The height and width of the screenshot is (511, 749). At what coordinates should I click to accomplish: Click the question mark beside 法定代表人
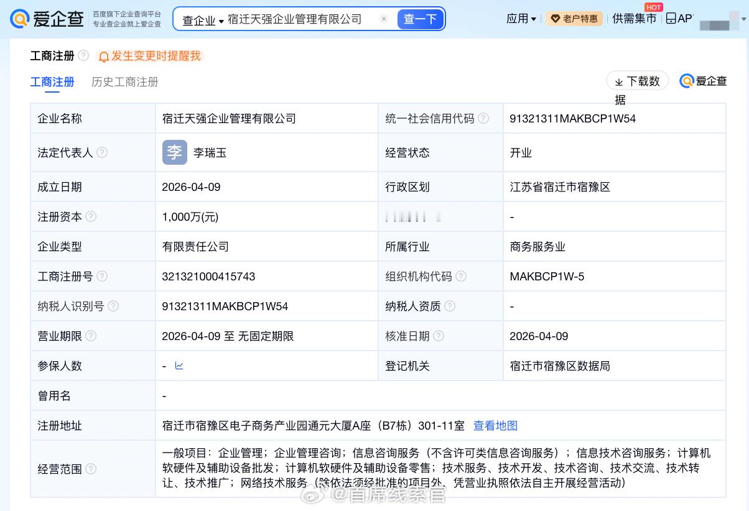[102, 152]
